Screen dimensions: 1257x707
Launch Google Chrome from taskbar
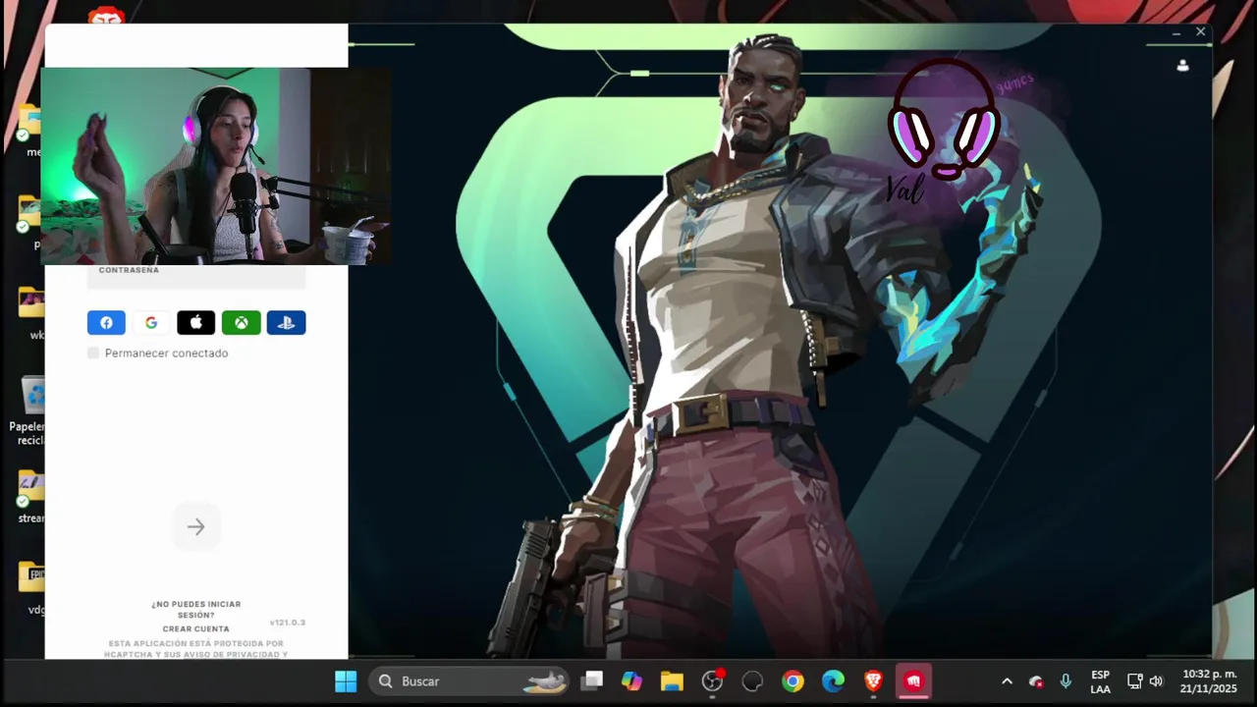click(793, 681)
